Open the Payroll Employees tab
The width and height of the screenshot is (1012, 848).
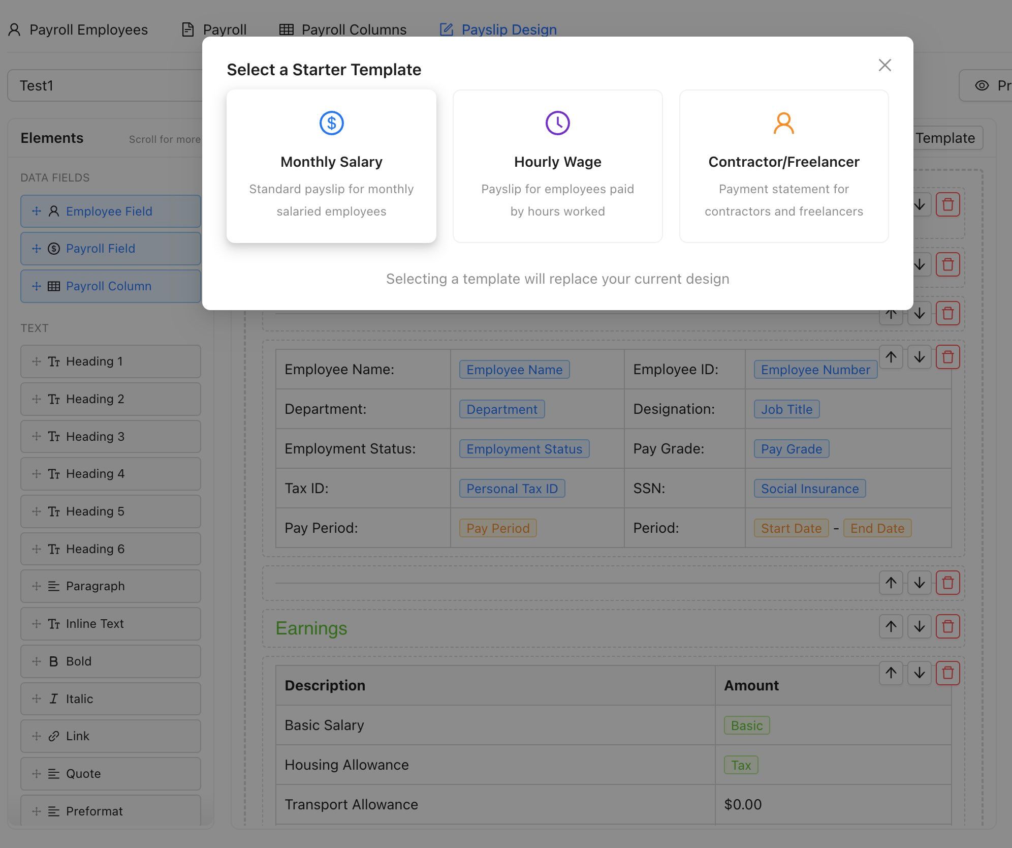78,29
